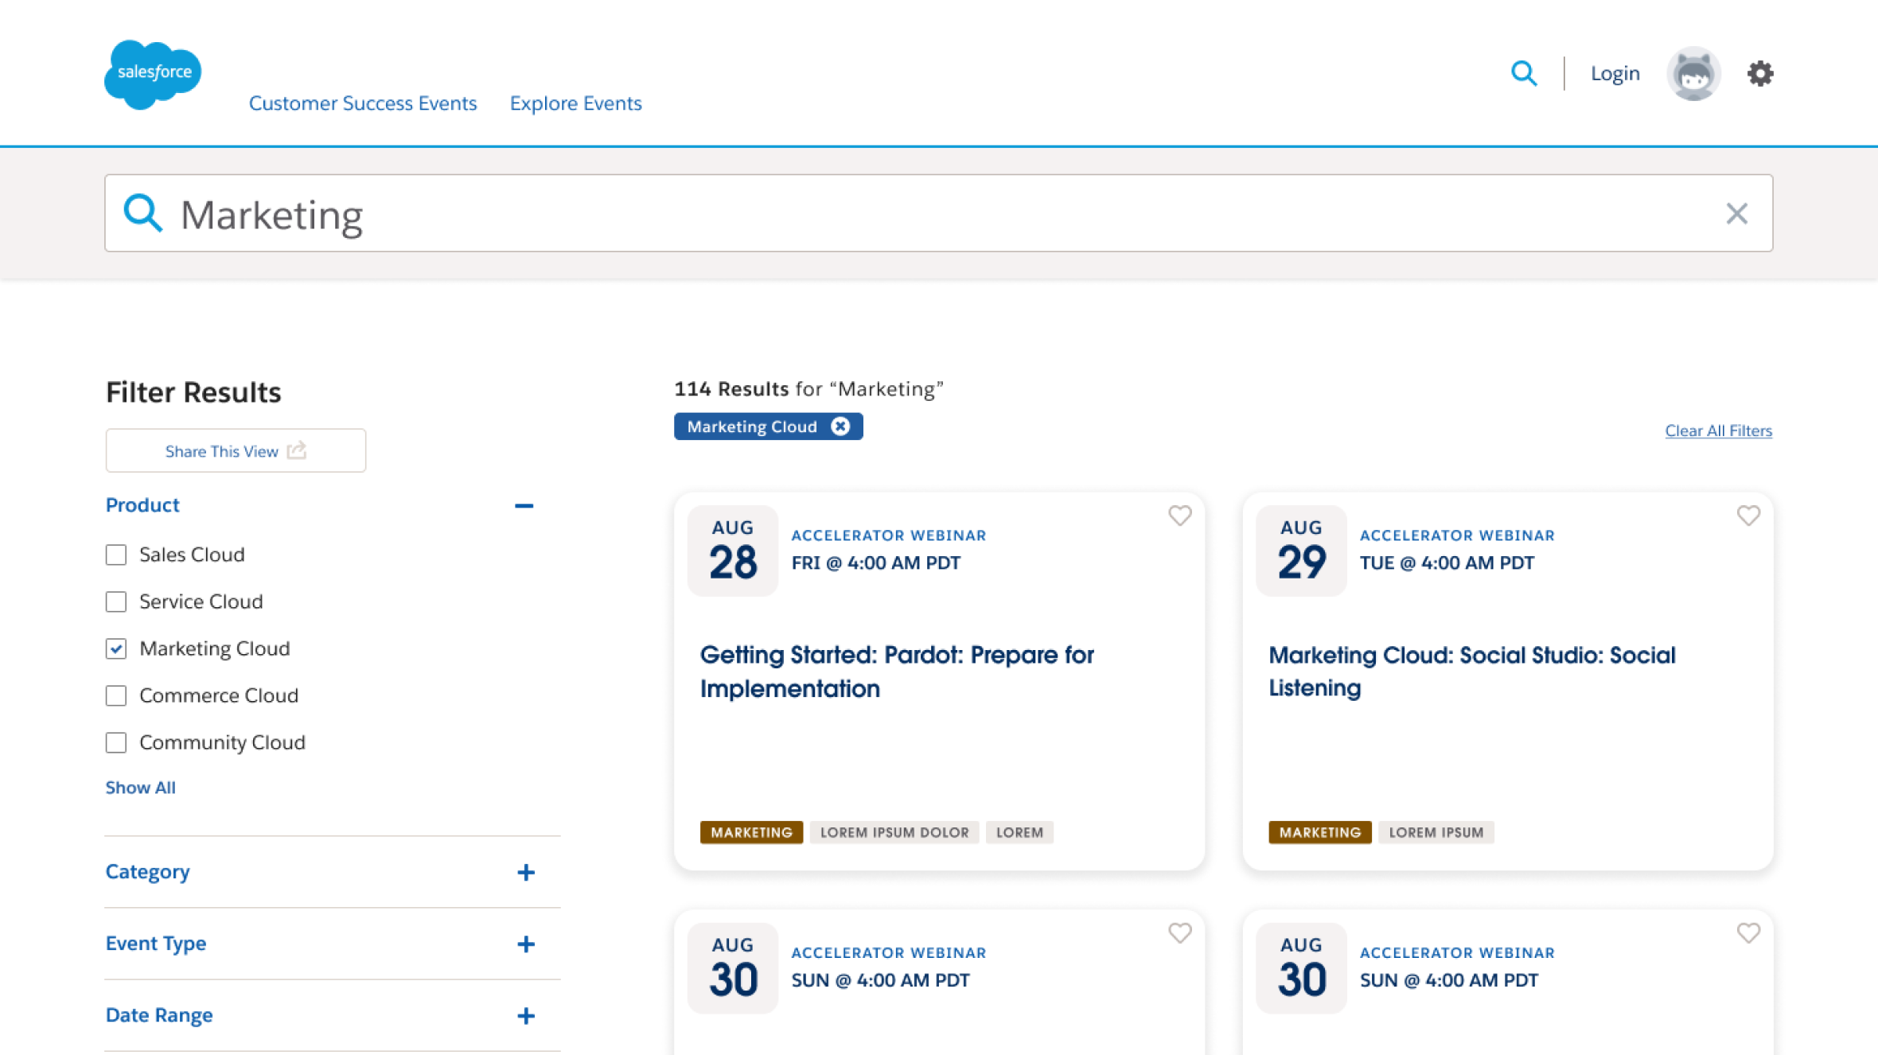Click the Salesforce cloud logo
The image size is (1878, 1055).
[153, 74]
